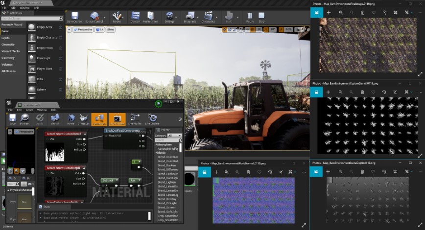Image resolution: width=425 pixels, height=230 pixels.
Task: Click the Blueprints toolbar icon
Action: point(190,17)
